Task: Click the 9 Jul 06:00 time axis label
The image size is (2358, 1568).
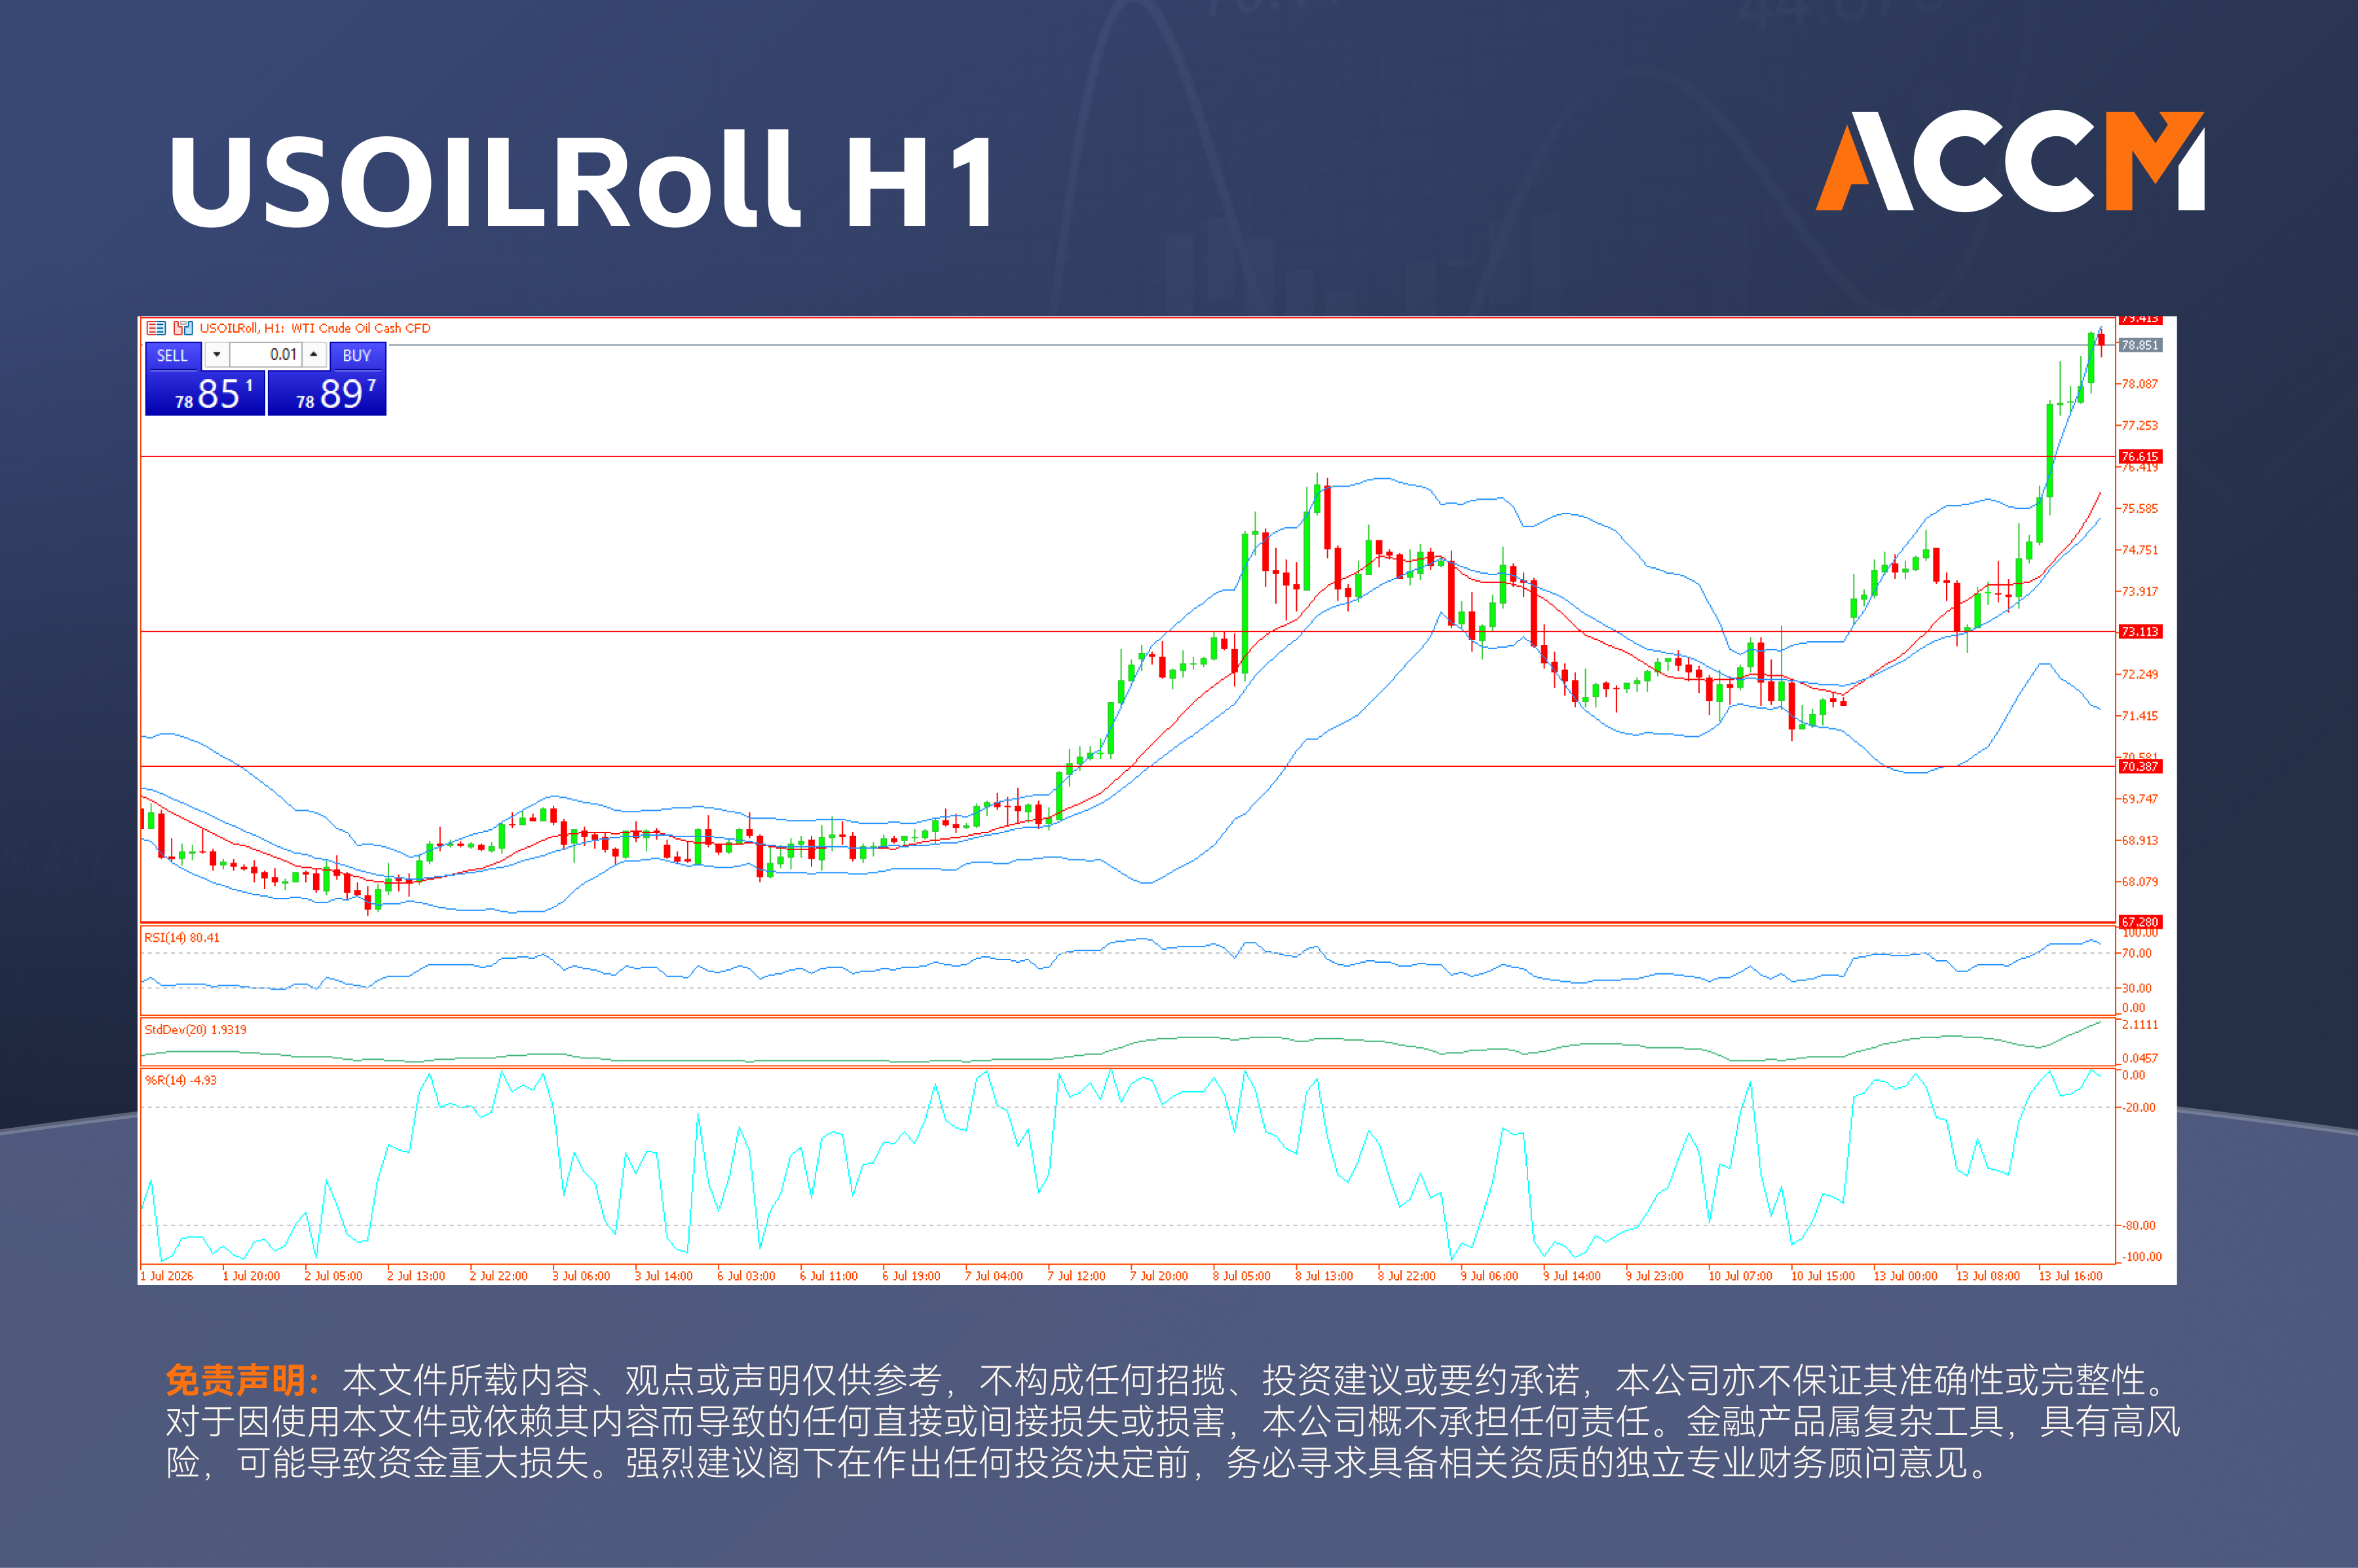Action: tap(1489, 1276)
